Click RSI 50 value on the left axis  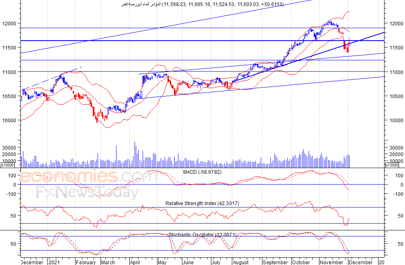13,216
